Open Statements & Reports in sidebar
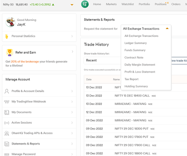Screen dimensions: 187x156 pyautogui.click(x=26, y=144)
